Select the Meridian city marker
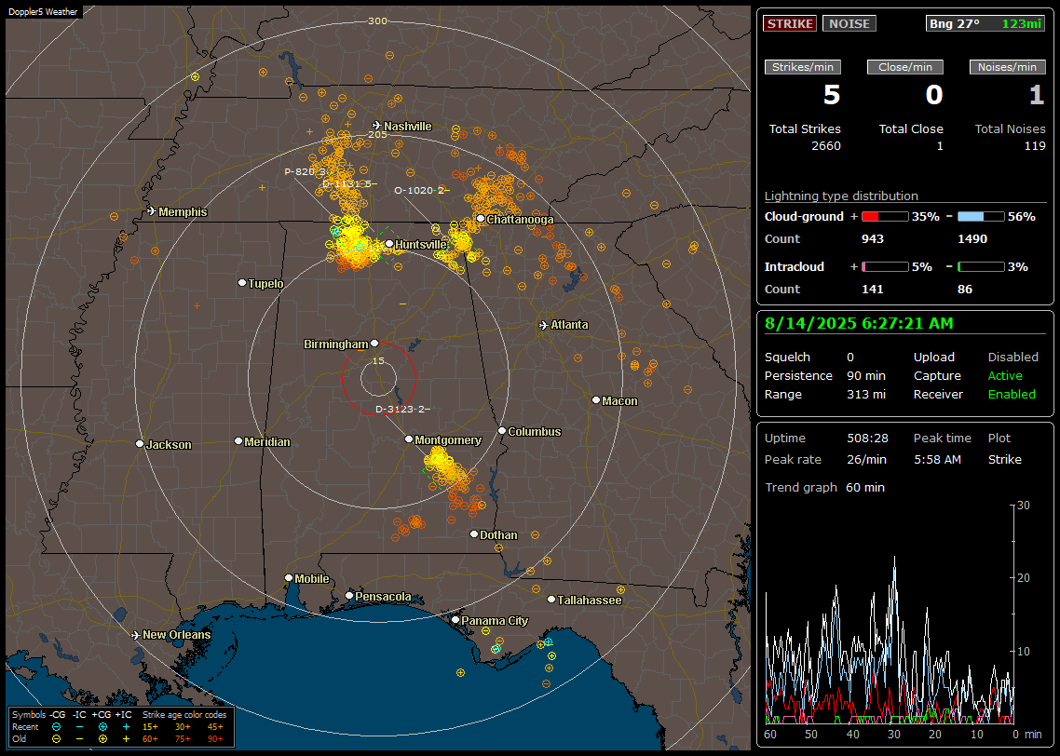This screenshot has width=1060, height=756. pyautogui.click(x=238, y=441)
